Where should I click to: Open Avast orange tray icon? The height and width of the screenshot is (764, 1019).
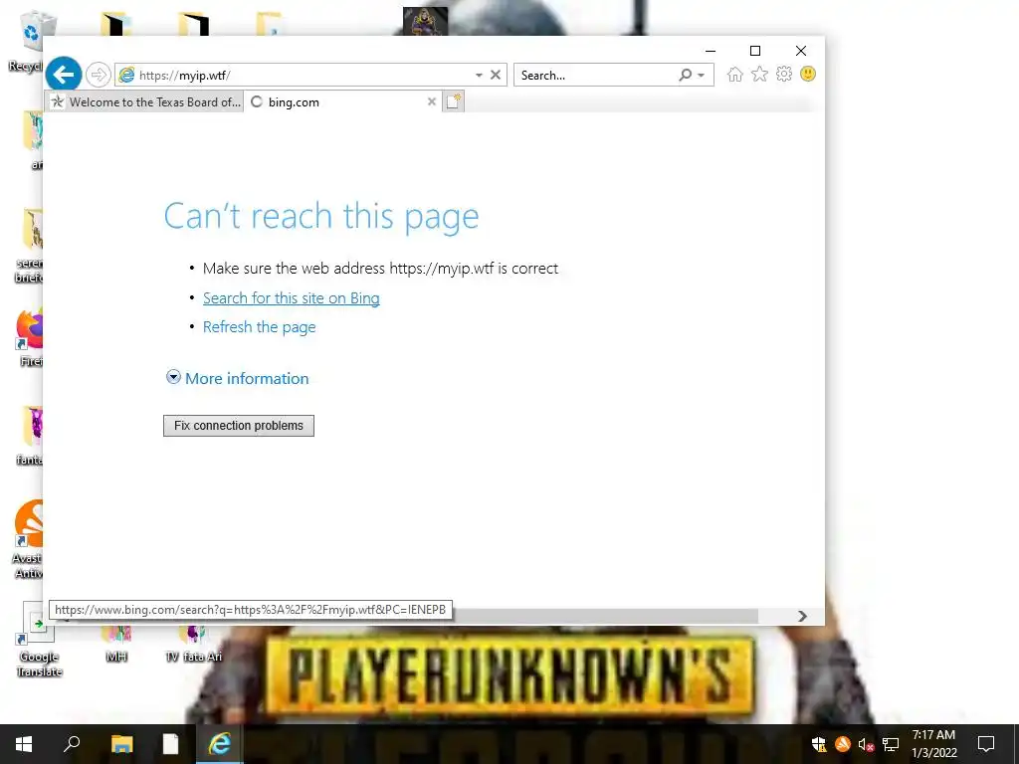842,744
